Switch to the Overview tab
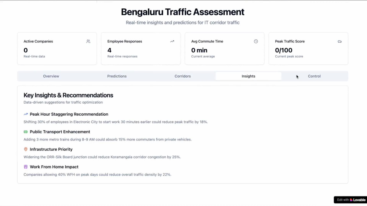The width and height of the screenshot is (367, 206). (51, 76)
